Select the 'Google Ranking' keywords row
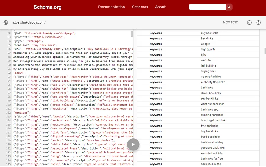This screenshot has height=167, width=266. pos(198,77)
